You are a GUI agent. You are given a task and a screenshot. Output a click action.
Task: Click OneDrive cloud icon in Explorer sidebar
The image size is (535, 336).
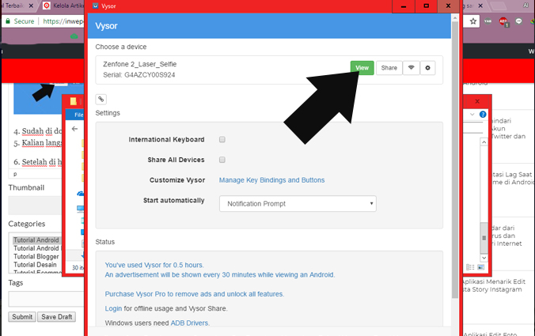pos(81,194)
